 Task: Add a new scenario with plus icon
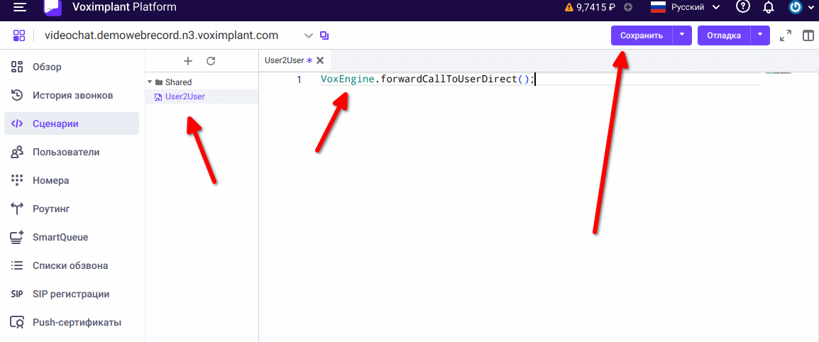(188, 61)
